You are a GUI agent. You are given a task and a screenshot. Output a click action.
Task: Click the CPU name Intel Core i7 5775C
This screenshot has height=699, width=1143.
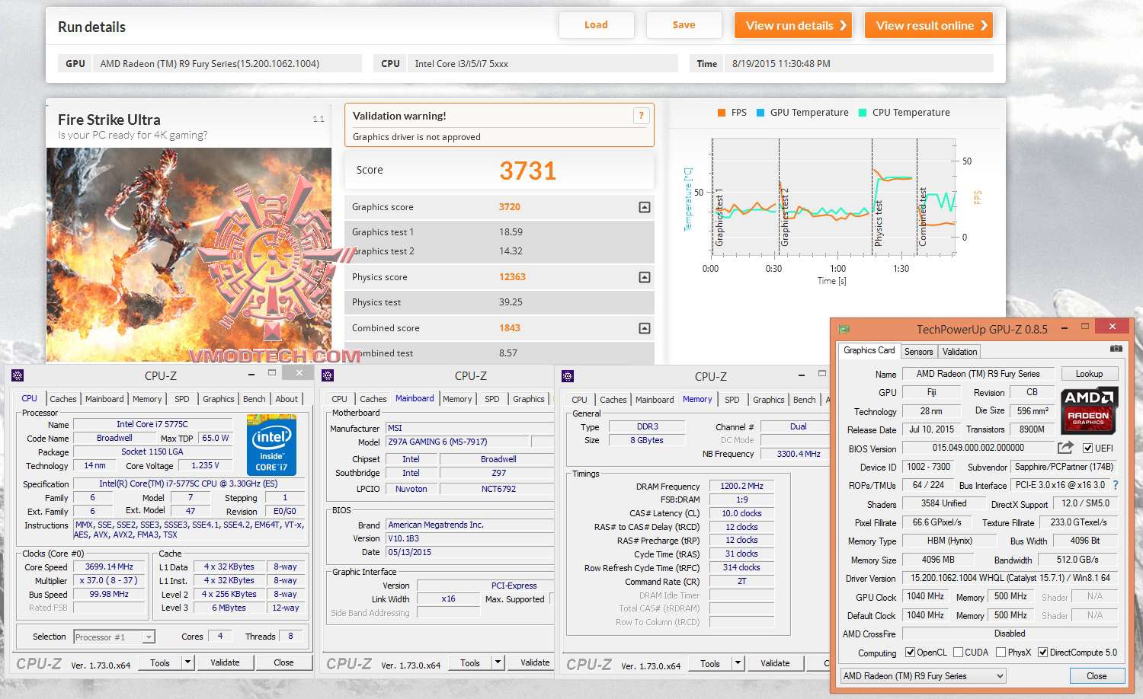(152, 424)
